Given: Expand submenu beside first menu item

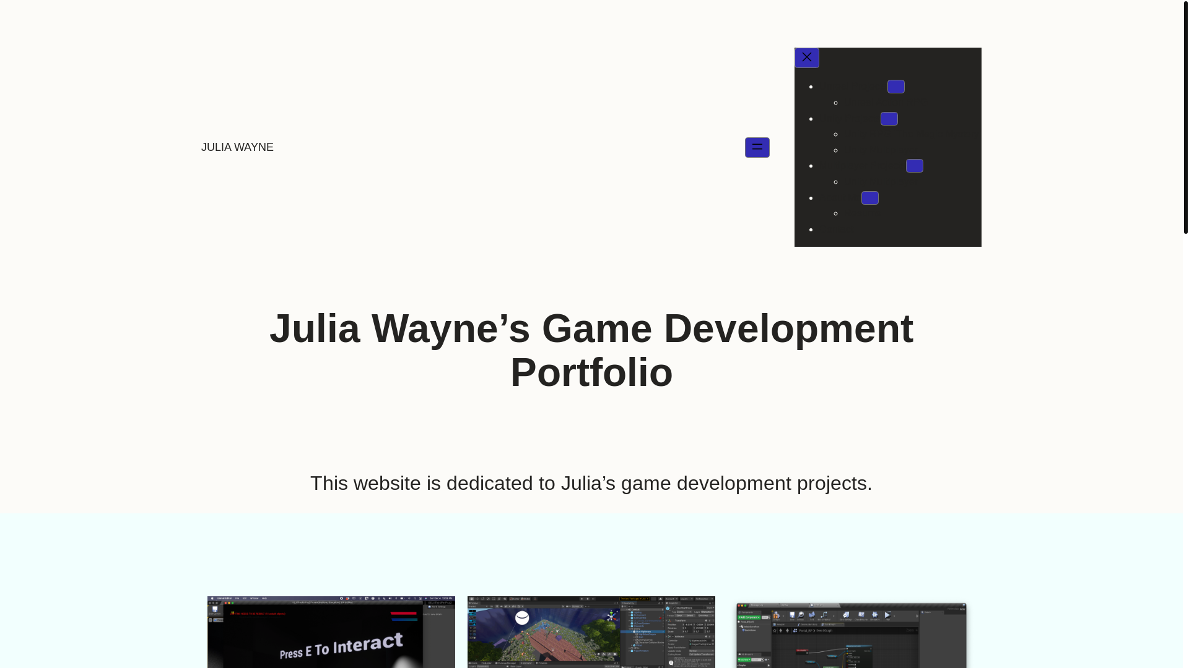Looking at the screenshot, I should (x=895, y=87).
